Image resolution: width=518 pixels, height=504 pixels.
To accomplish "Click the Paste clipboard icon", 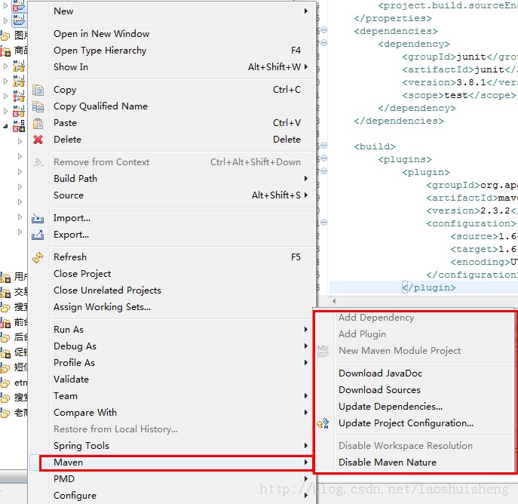I will click(x=38, y=123).
